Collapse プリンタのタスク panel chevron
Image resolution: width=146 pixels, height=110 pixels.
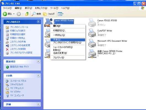pos(38,22)
